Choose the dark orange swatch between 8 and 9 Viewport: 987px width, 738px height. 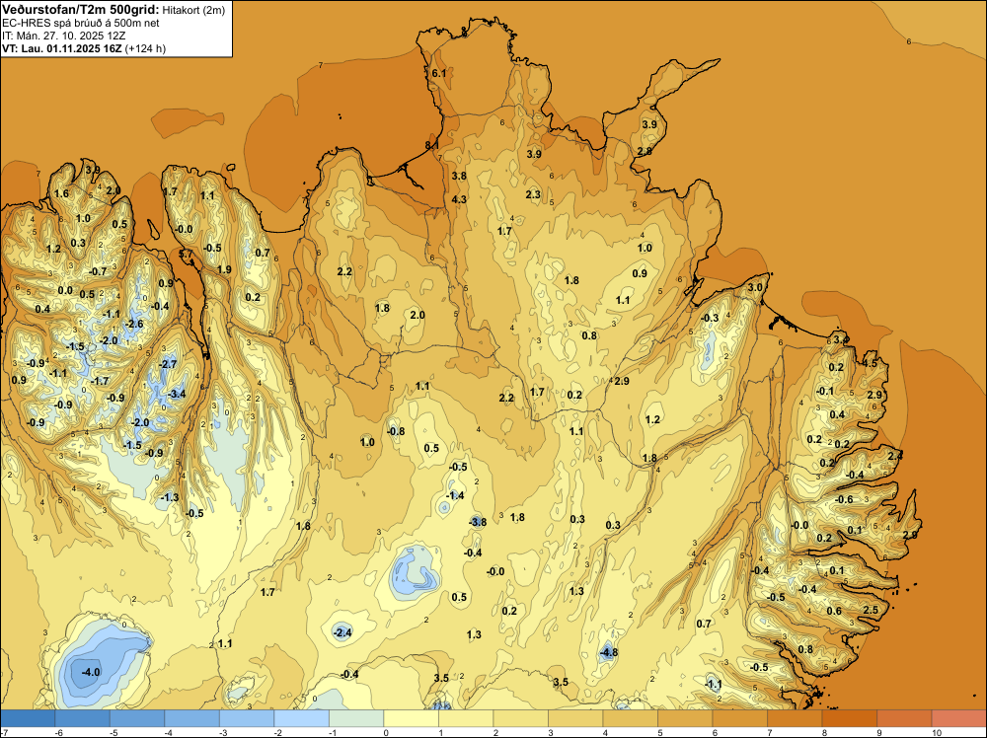[849, 718]
